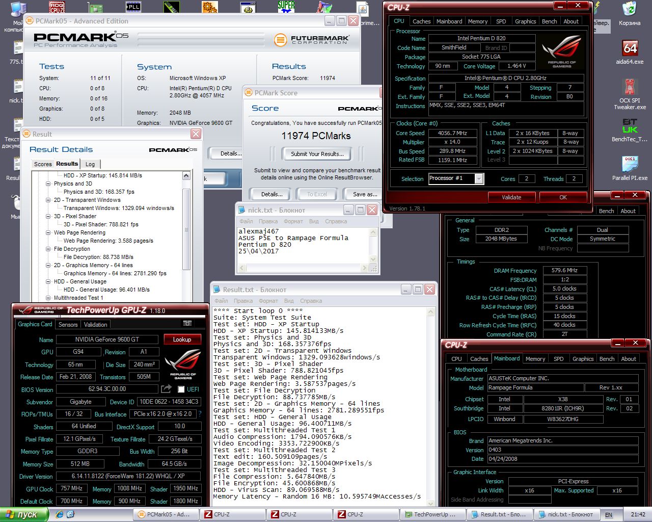The width and height of the screenshot is (652, 522).
Task: Click Save as... in PCMark Score
Action: (365, 194)
